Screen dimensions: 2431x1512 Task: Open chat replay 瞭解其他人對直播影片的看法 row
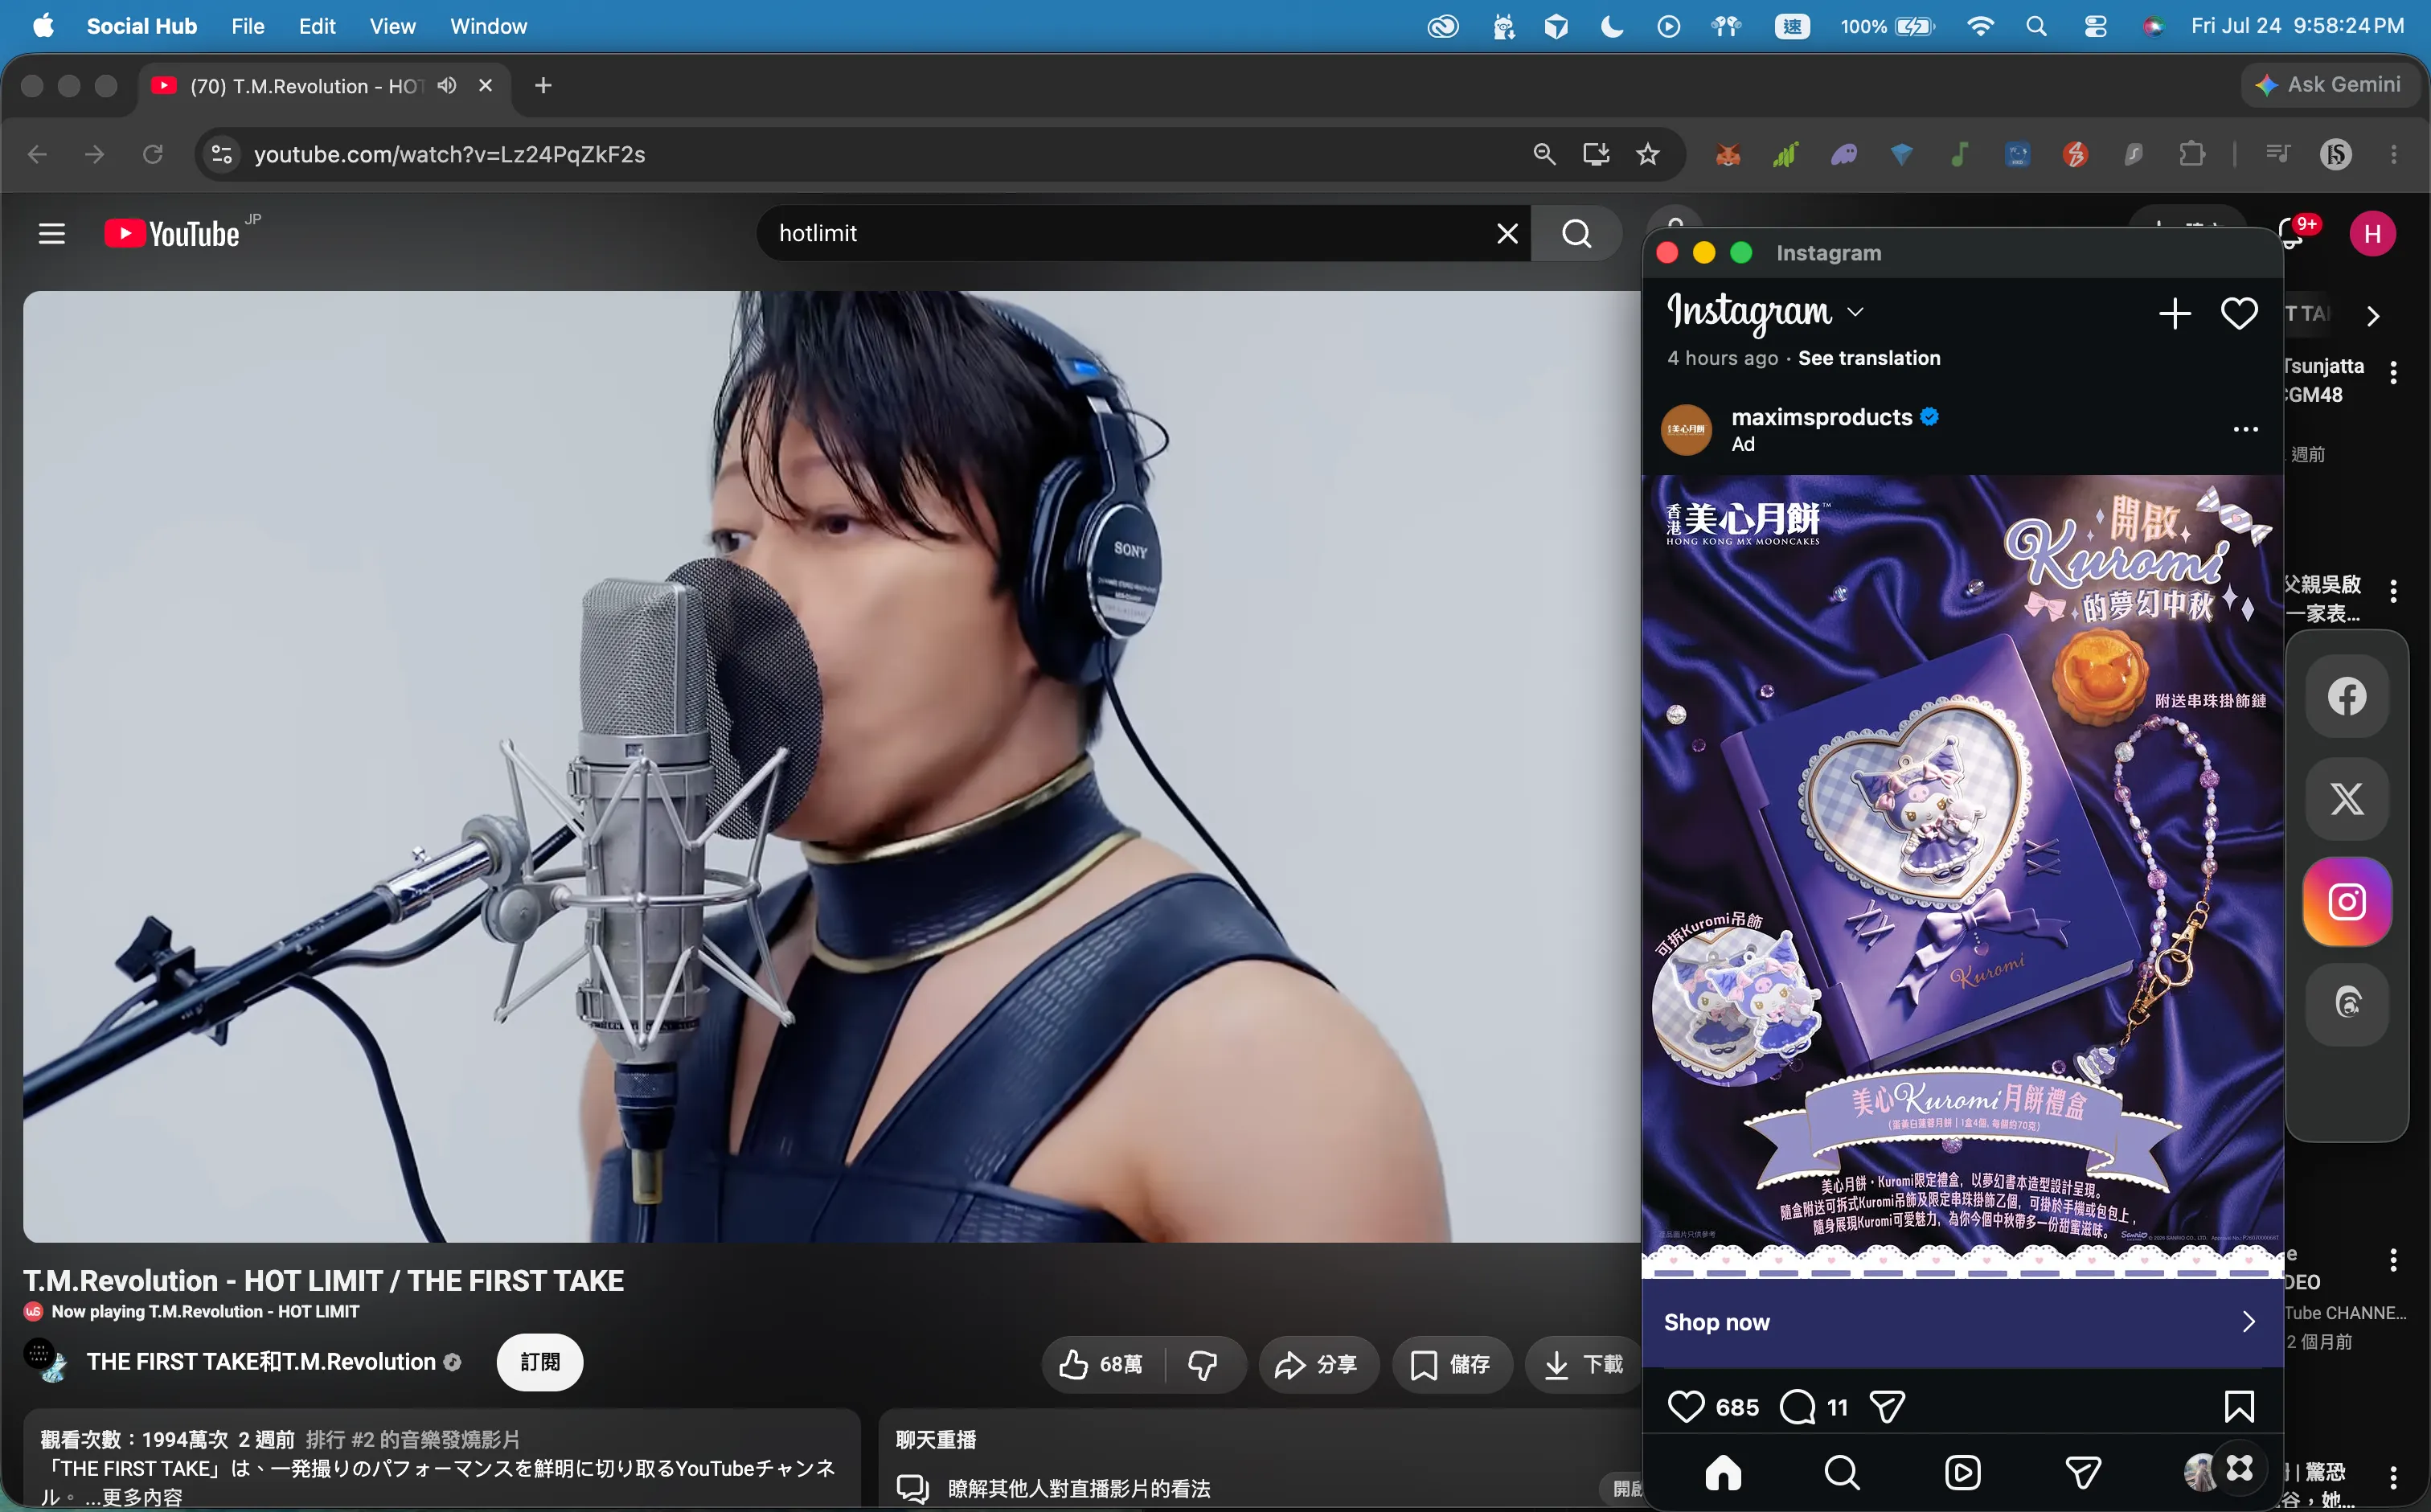[1260, 1488]
